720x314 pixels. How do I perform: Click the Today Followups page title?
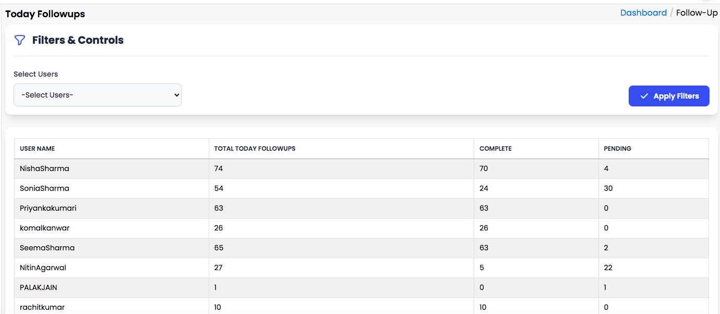pos(45,14)
